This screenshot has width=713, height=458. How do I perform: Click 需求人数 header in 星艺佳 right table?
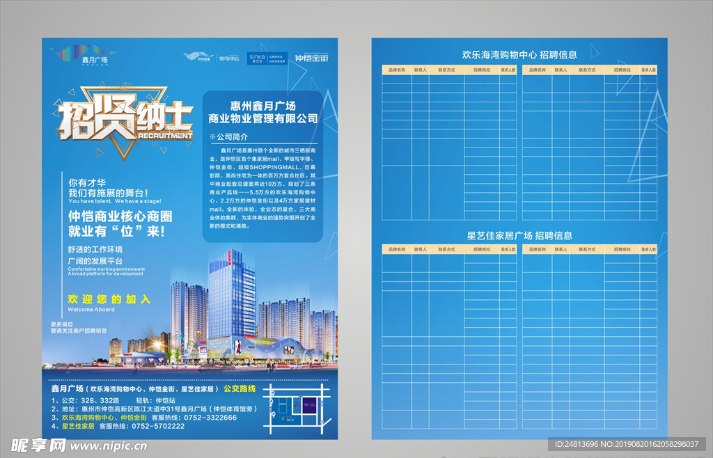pyautogui.click(x=648, y=249)
